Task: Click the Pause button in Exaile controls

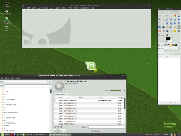Action: (58, 131)
